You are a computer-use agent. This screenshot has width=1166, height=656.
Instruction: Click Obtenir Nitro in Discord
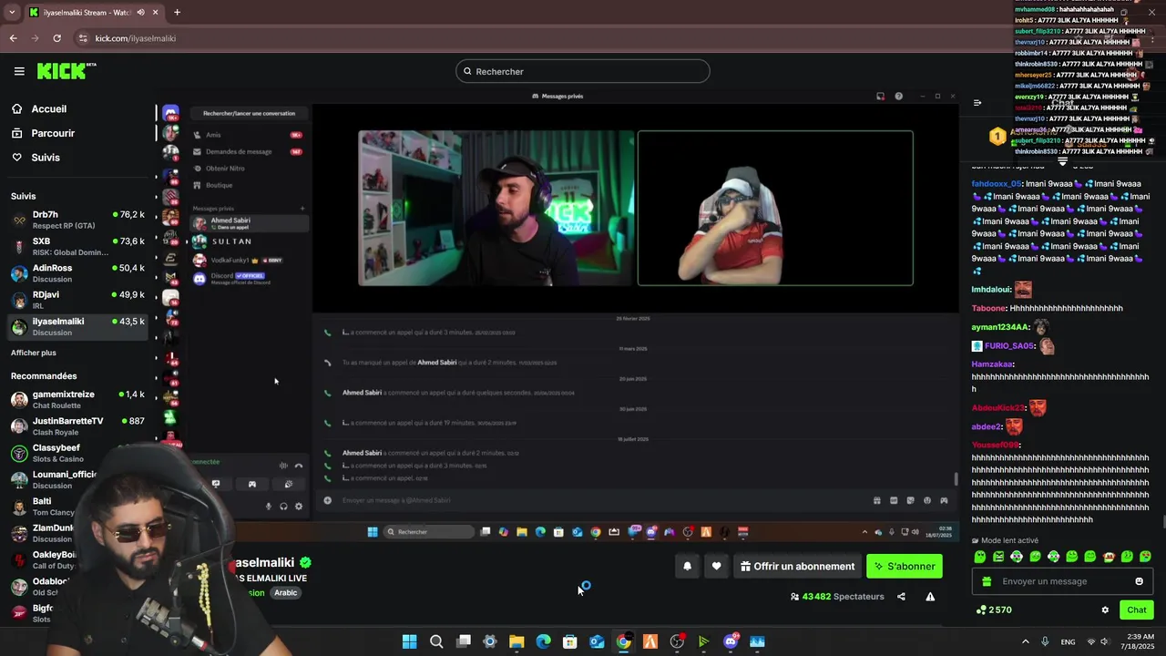coord(249,169)
